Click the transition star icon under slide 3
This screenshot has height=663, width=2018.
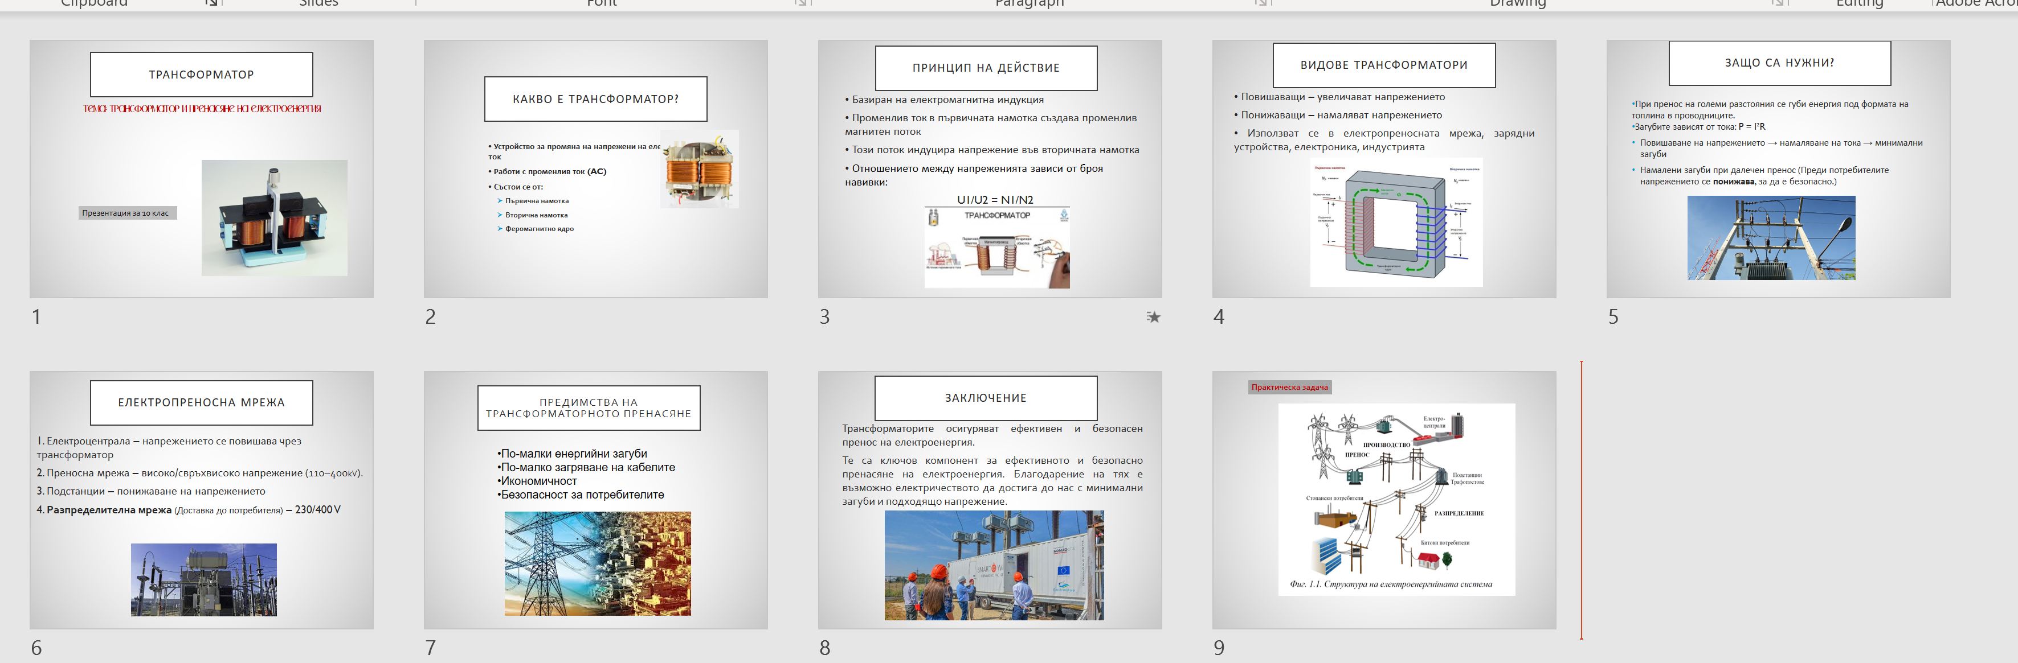tap(1153, 317)
